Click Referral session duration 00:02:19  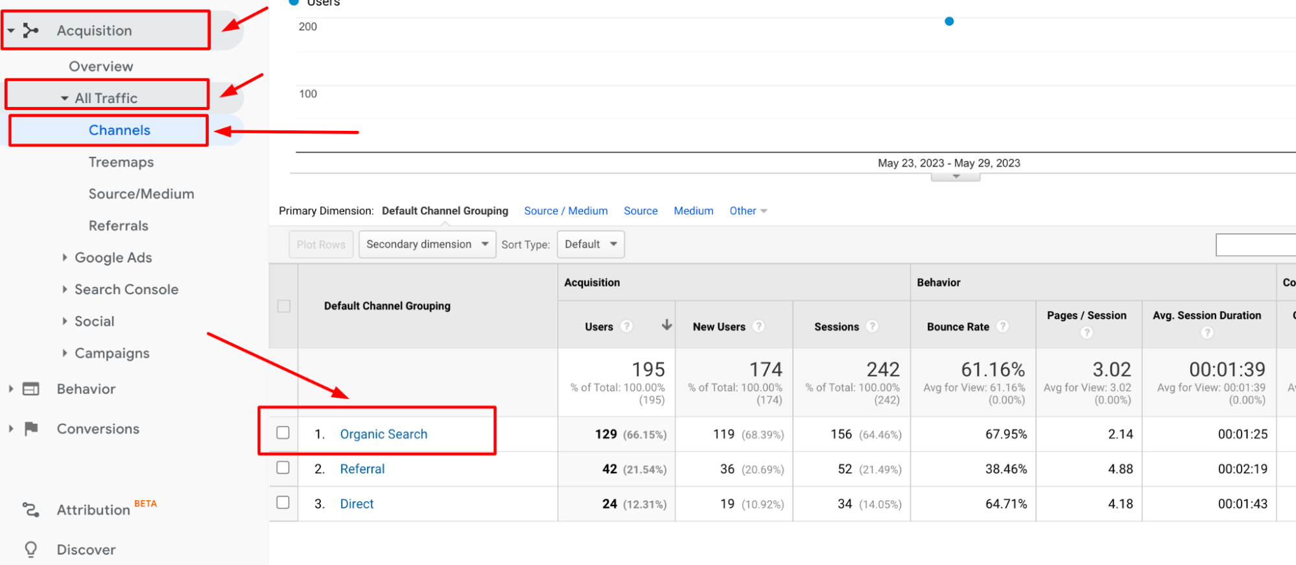(x=1242, y=469)
